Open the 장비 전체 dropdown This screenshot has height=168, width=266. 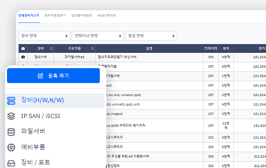tap(44, 36)
